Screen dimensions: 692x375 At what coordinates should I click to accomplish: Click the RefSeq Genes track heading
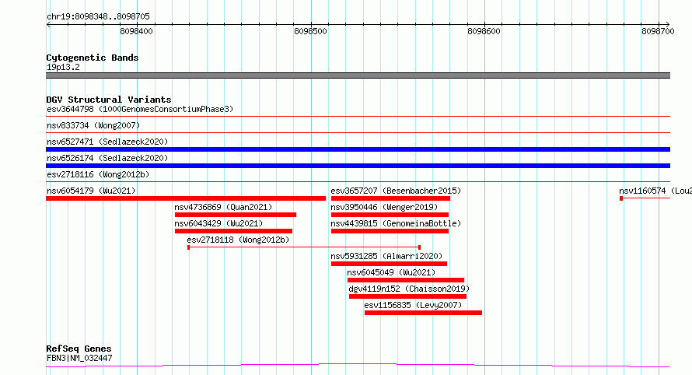[79, 349]
